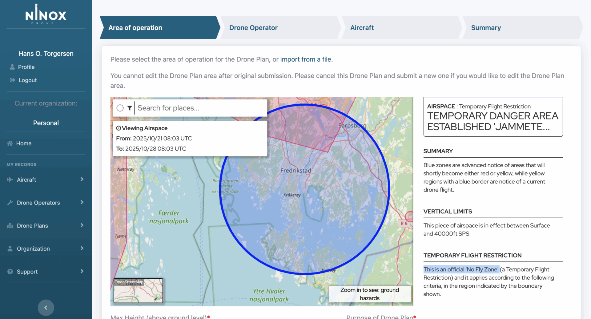Click the Ninox Drone logo
The height and width of the screenshot is (319, 591).
(46, 14)
